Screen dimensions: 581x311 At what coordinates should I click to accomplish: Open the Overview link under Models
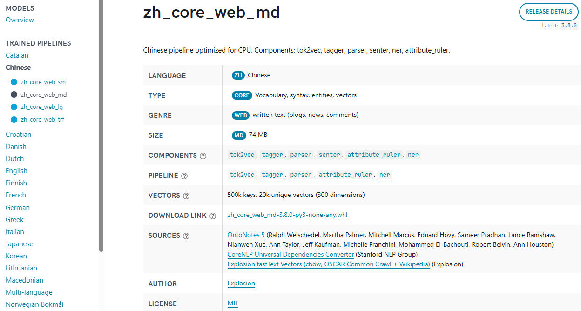tap(20, 20)
